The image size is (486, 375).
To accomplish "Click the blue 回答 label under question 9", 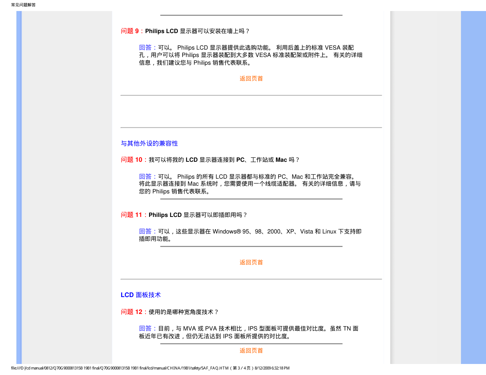I will (x=145, y=47).
